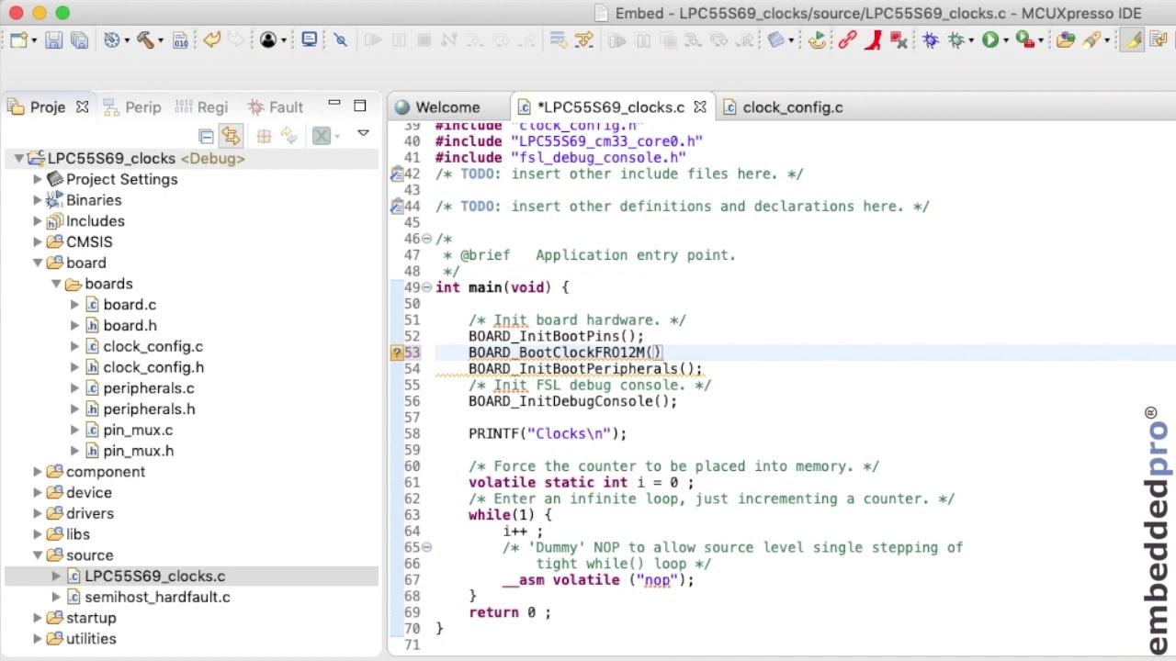1176x661 pixels.
Task: Click the PRINTF("Clocks\n"); line
Action: point(548,433)
